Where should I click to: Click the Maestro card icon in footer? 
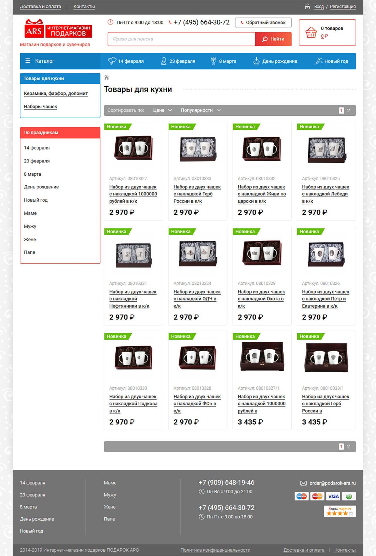tap(301, 496)
